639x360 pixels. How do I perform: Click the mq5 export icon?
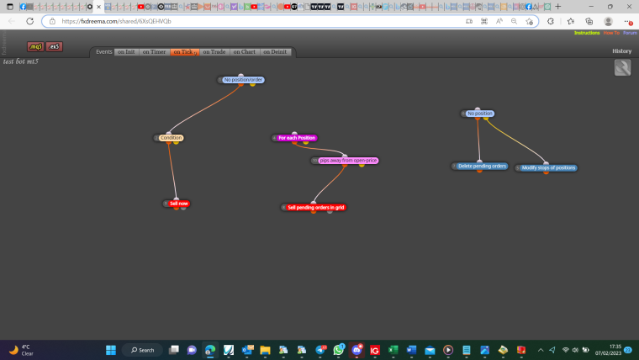(35, 46)
